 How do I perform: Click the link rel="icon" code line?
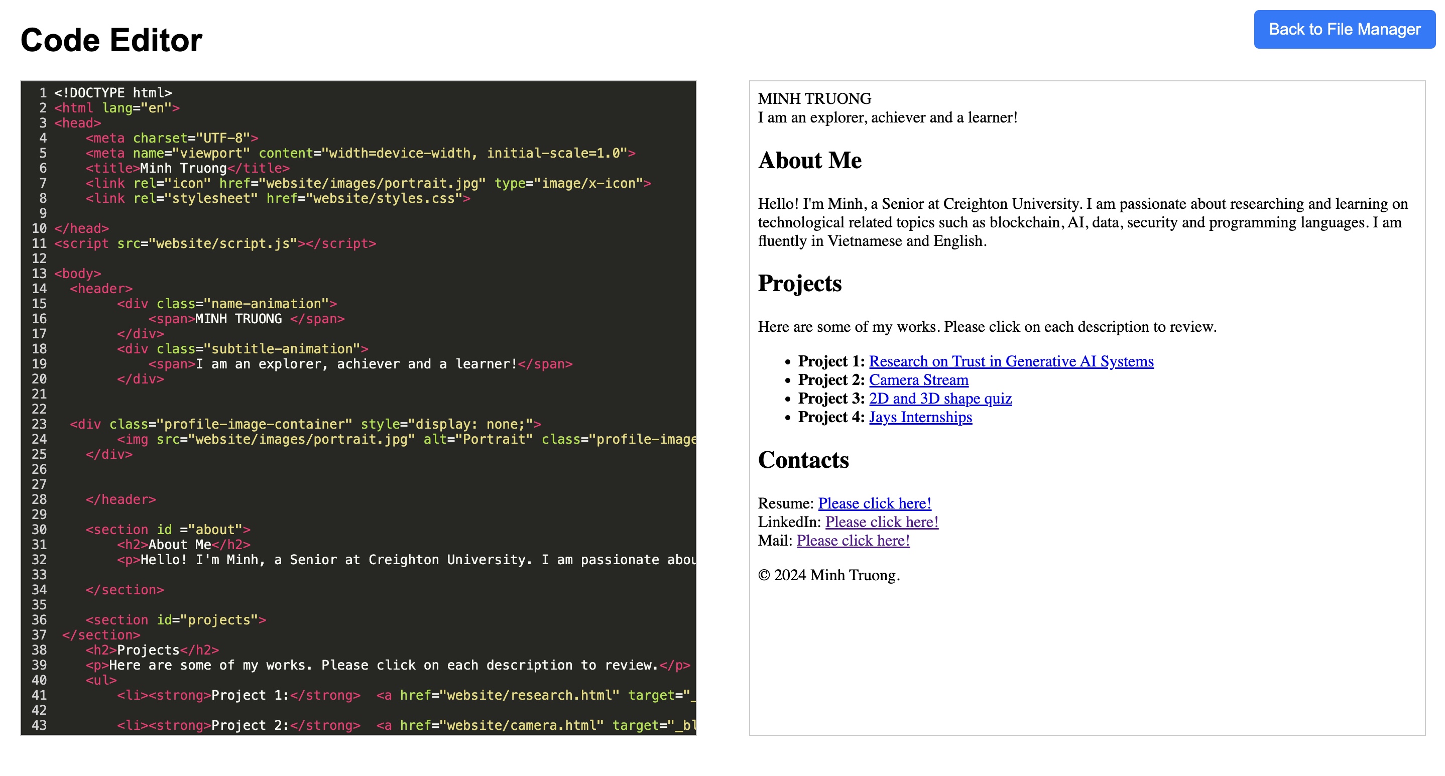coord(368,183)
